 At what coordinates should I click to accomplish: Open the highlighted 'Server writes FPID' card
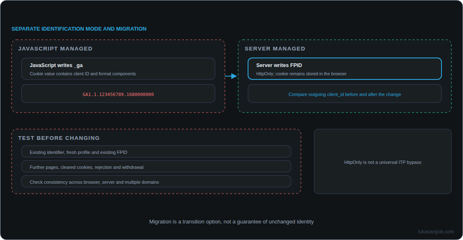coord(345,69)
